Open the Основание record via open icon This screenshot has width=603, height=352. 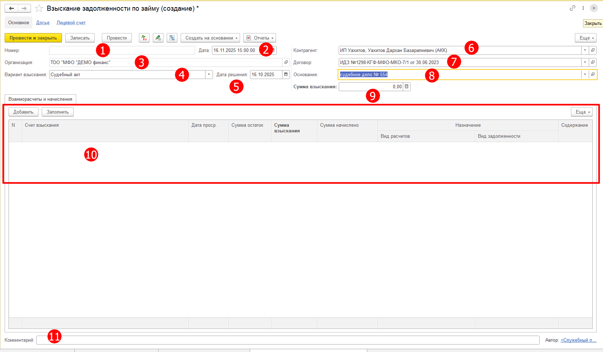click(x=593, y=74)
